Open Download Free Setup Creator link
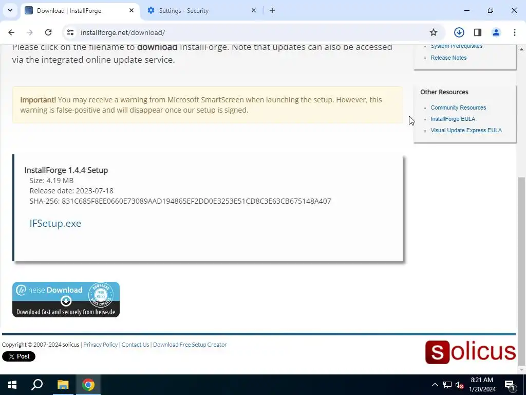 [190, 345]
